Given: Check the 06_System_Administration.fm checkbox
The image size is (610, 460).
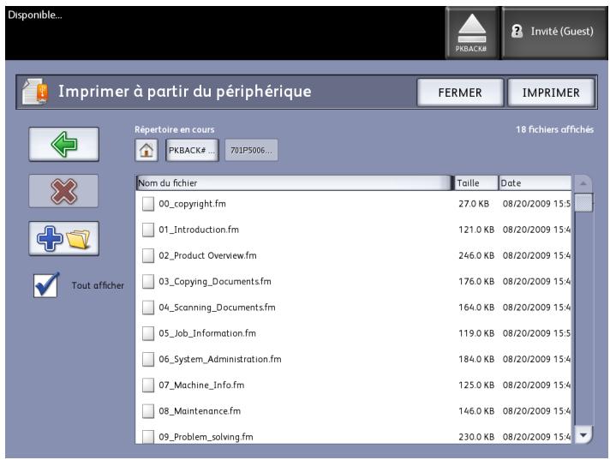Looking at the screenshot, I should click(148, 359).
